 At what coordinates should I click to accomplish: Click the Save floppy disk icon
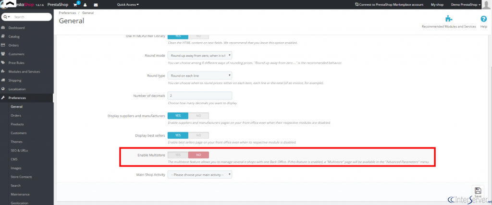point(478,191)
